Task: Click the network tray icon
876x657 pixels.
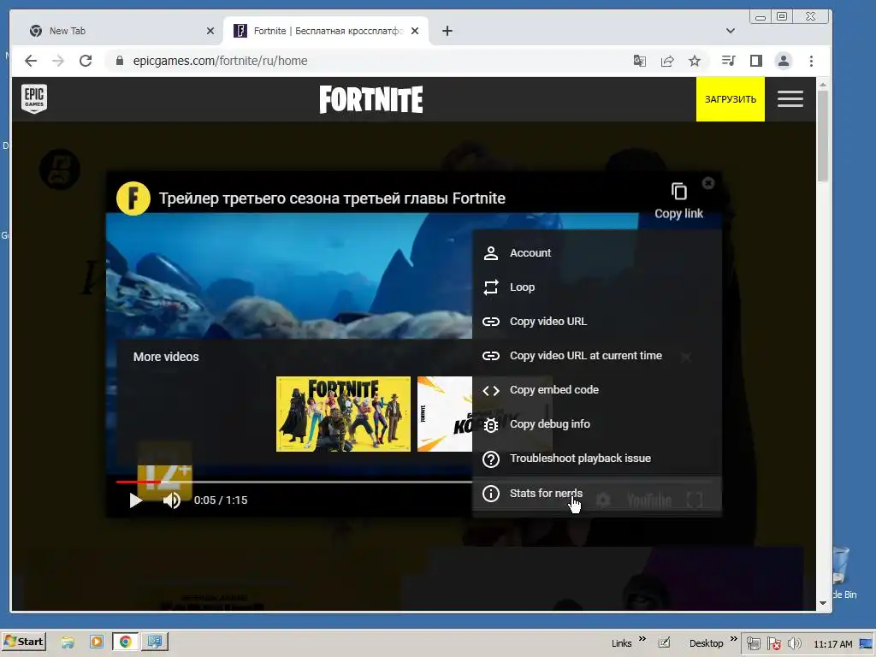Action: pos(753,643)
